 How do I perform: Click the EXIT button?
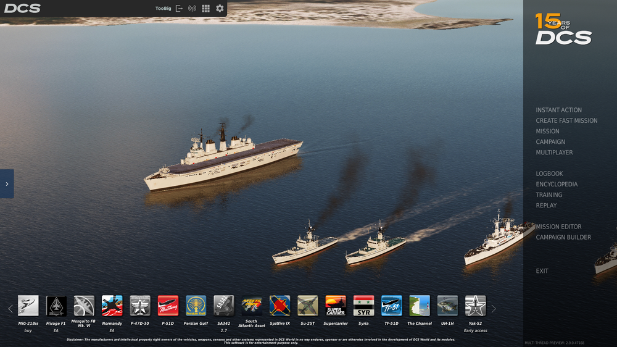click(542, 271)
